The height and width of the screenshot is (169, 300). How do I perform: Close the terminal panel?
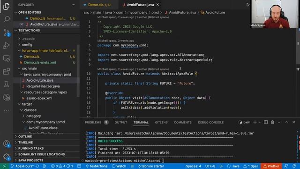point(294,122)
